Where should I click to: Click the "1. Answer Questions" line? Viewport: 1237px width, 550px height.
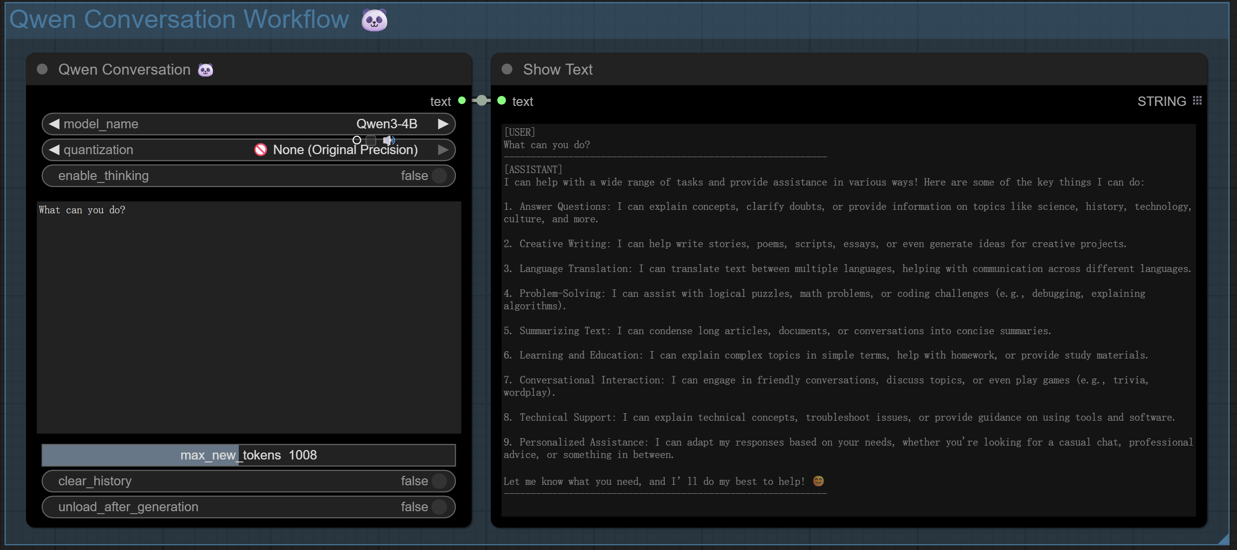tap(848, 213)
